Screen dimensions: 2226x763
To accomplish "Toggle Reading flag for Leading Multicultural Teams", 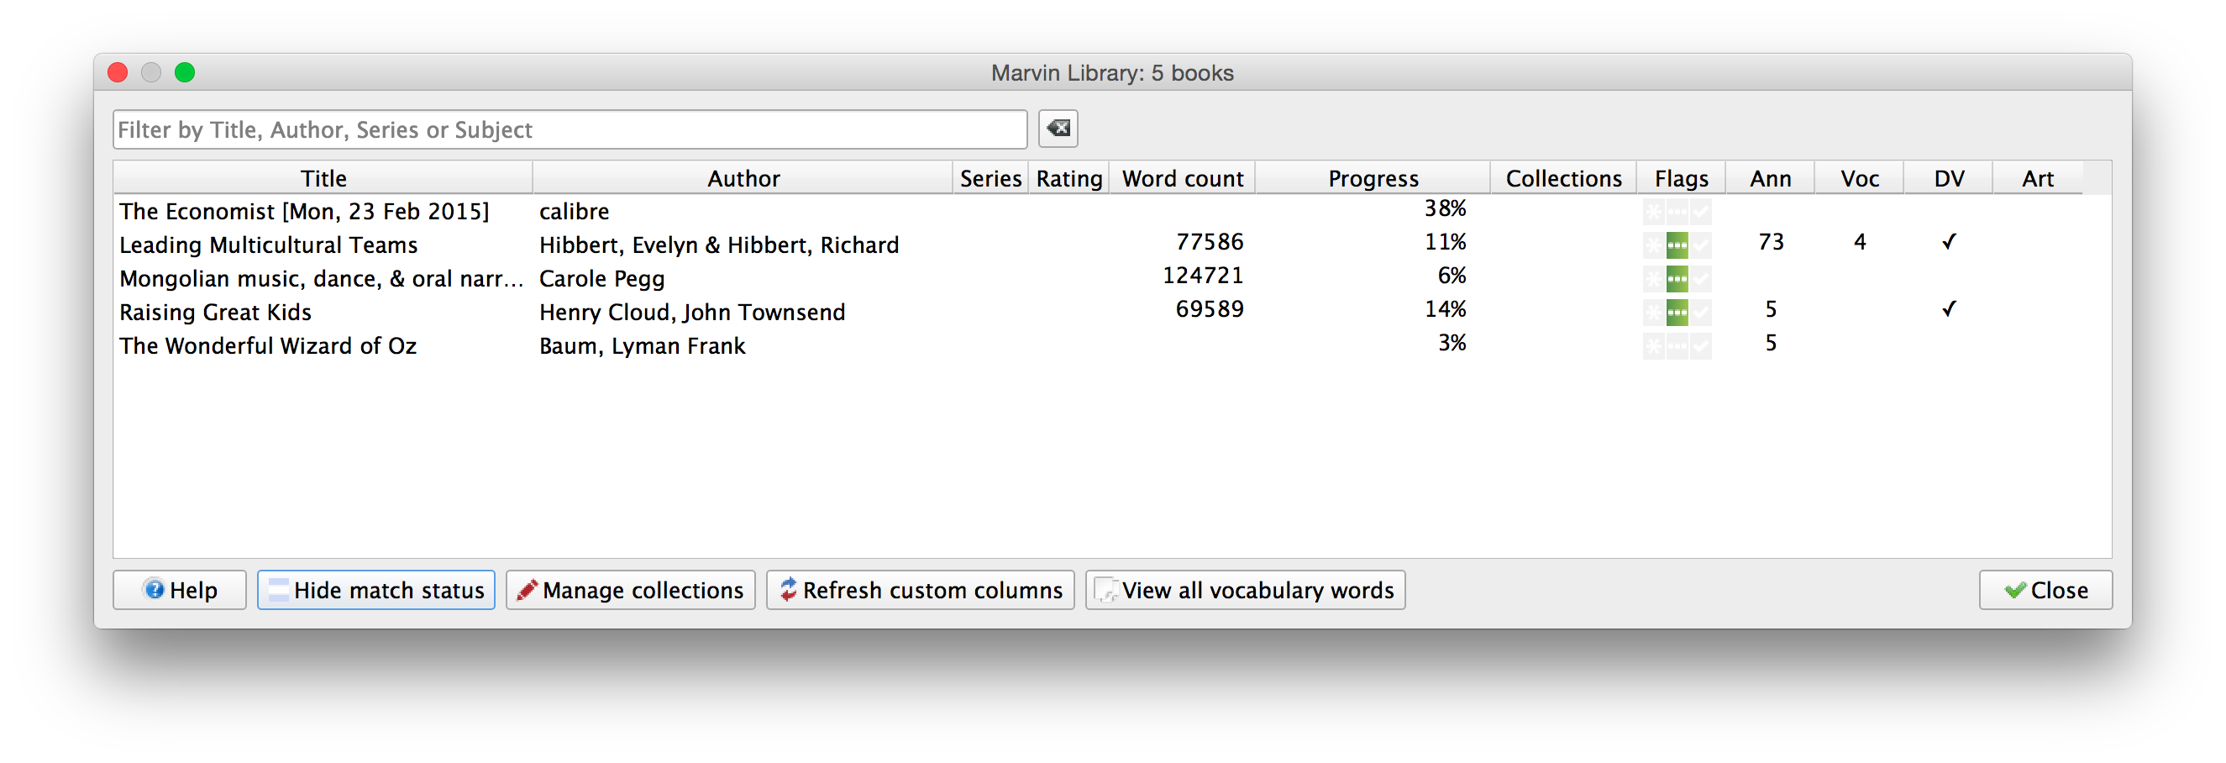I will (x=1677, y=245).
